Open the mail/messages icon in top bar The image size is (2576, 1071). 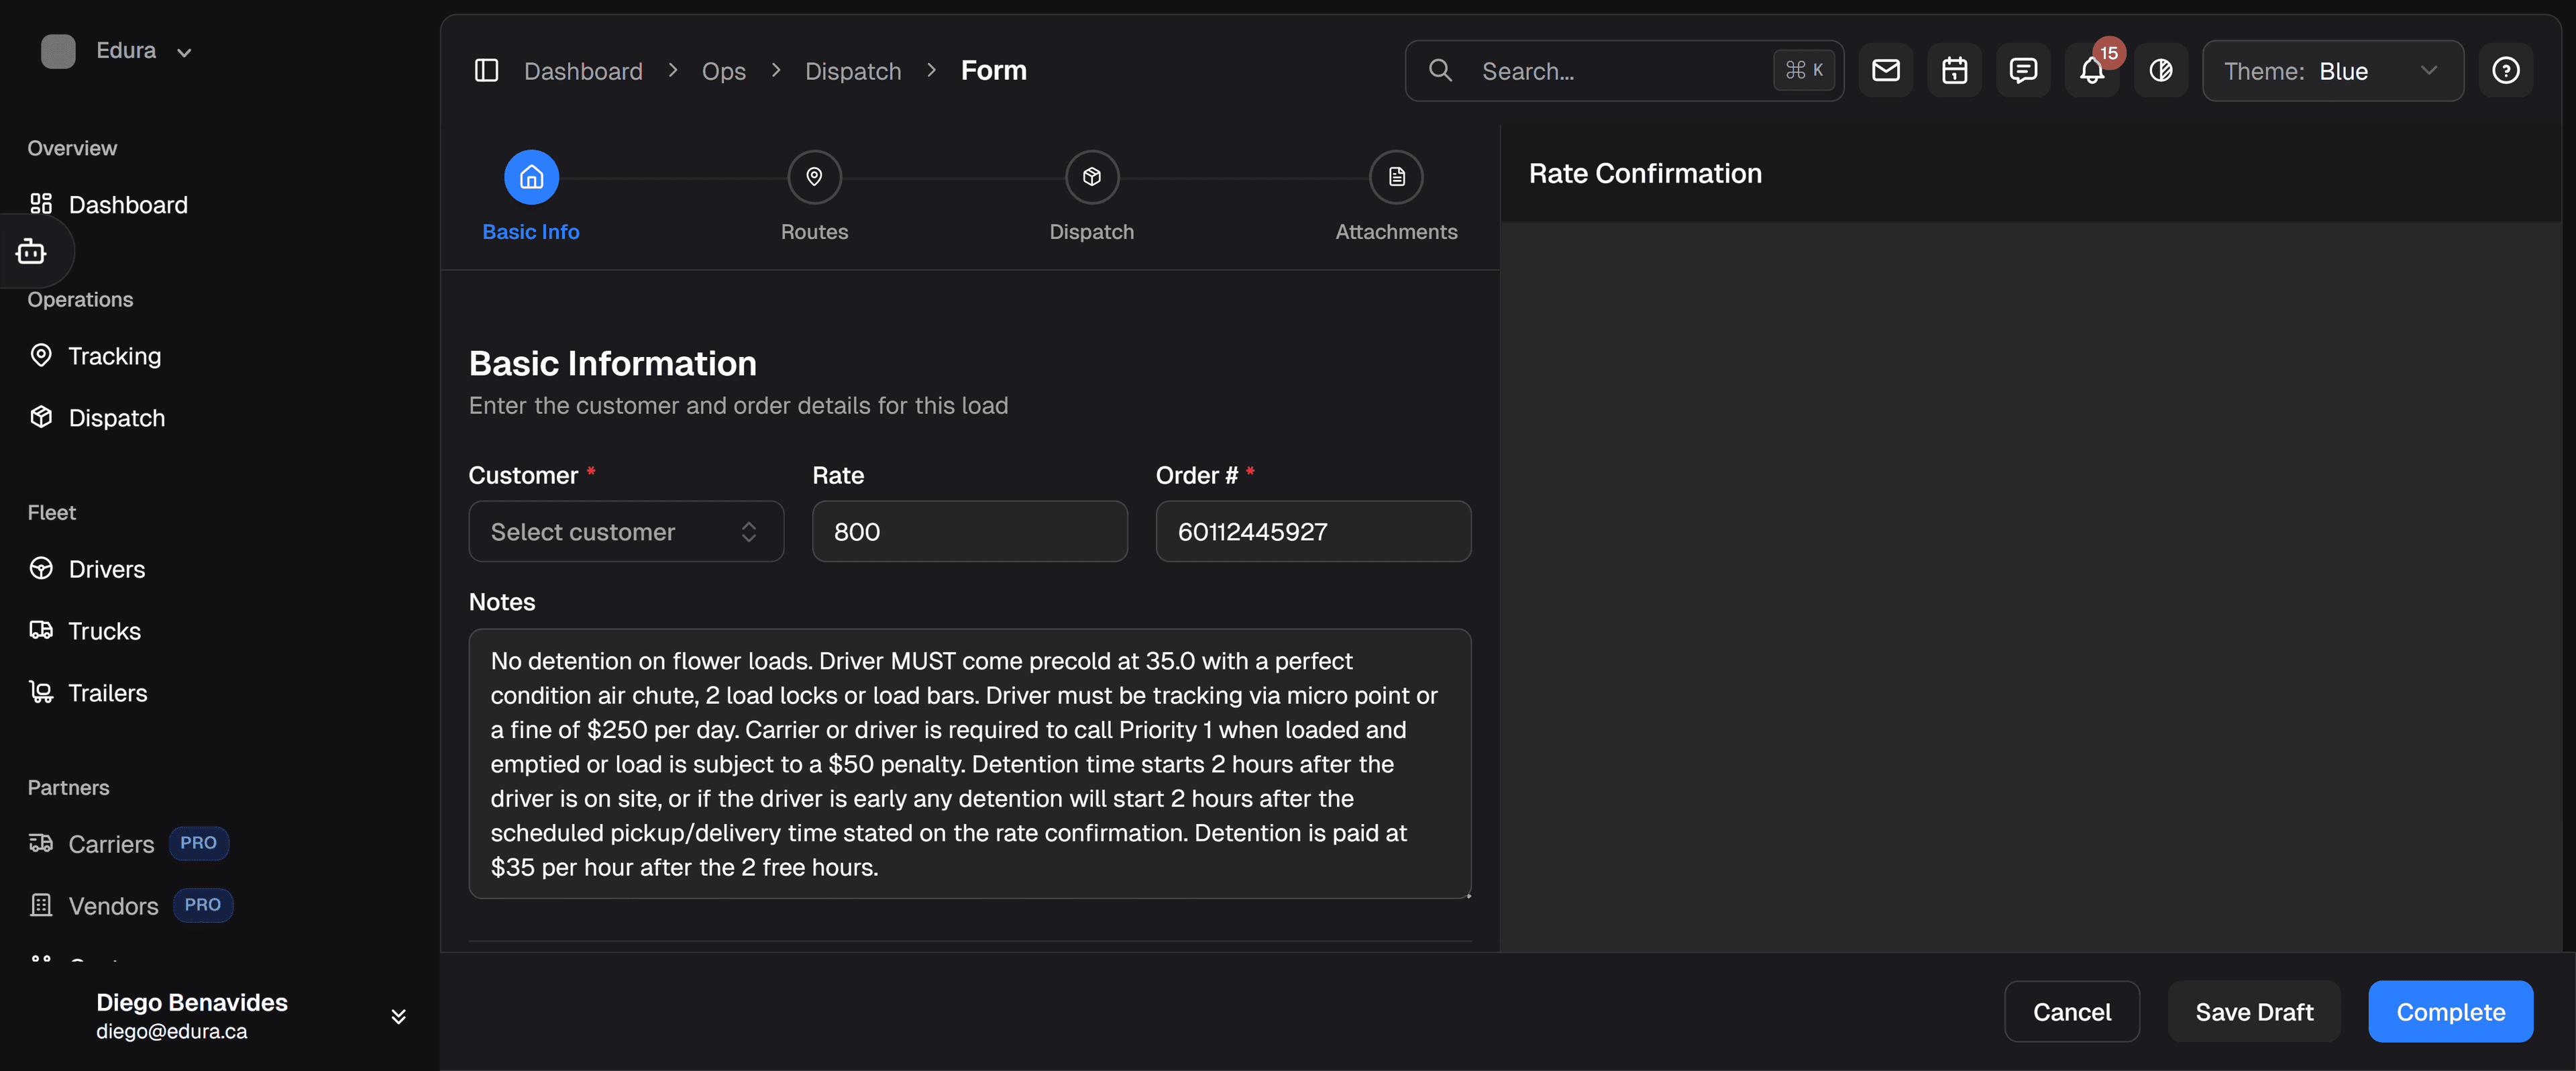point(1886,70)
